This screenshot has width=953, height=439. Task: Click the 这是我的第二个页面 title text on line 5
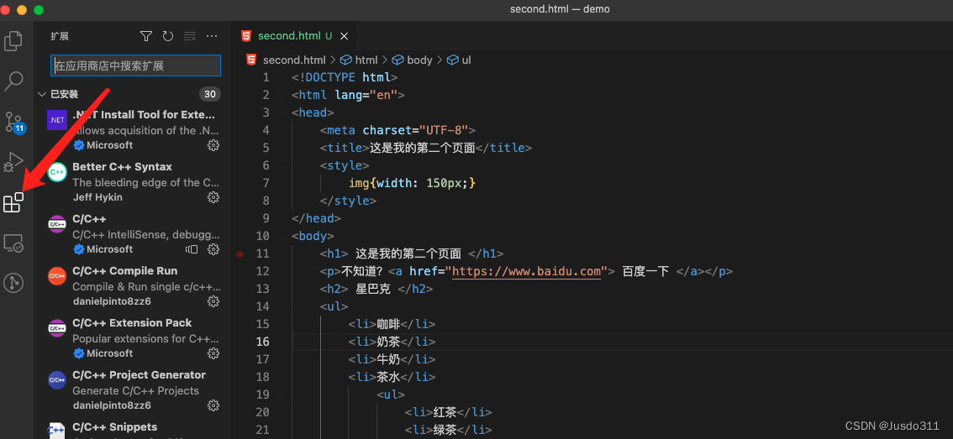pos(423,149)
